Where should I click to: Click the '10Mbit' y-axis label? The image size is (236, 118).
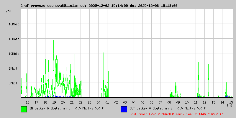click(14, 54)
